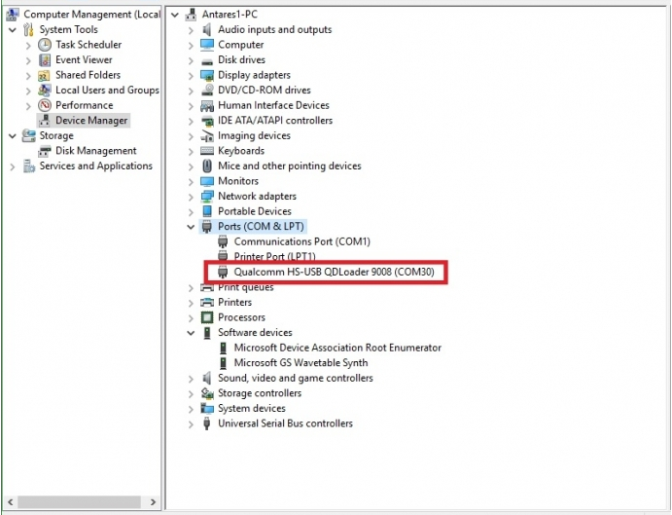Select the Shared Folders icon
The height and width of the screenshot is (515, 672).
45,75
